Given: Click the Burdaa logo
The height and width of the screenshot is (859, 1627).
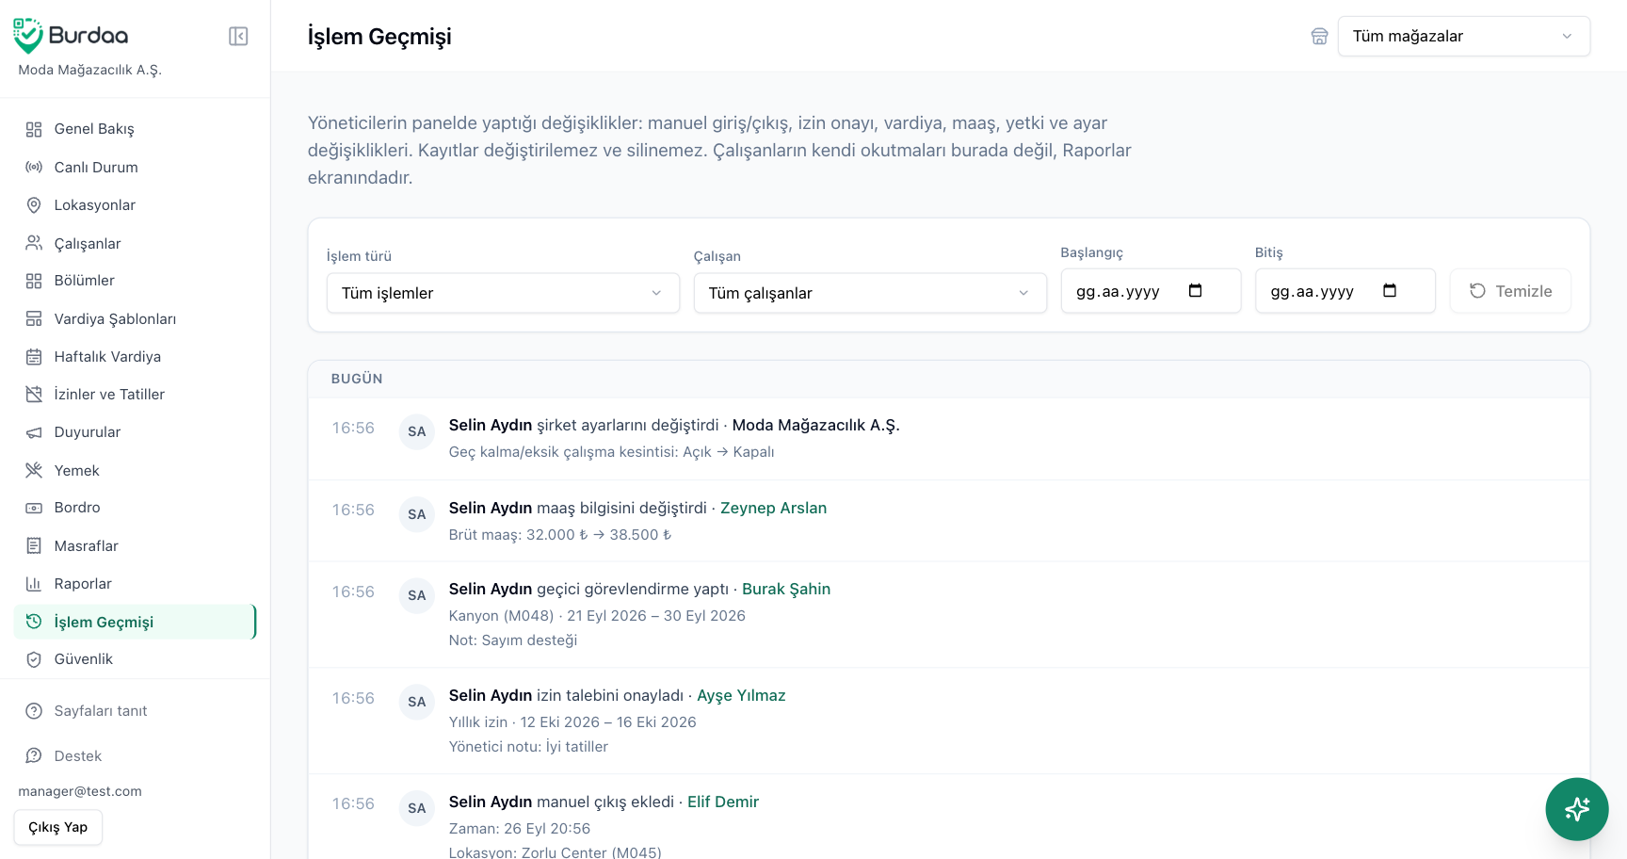Looking at the screenshot, I should pos(71,36).
